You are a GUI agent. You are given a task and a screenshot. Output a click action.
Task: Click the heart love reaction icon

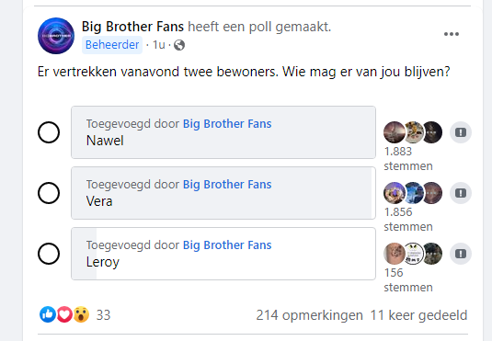pyautogui.click(x=64, y=314)
